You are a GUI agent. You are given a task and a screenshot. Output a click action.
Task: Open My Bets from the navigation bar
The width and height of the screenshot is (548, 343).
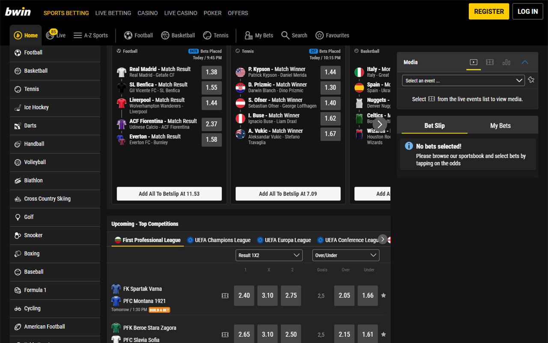click(259, 36)
